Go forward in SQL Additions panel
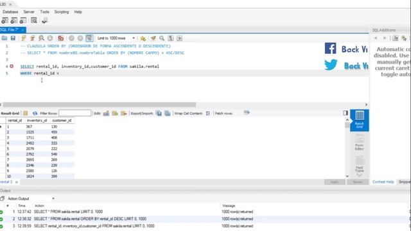The image size is (411, 231). (385, 38)
